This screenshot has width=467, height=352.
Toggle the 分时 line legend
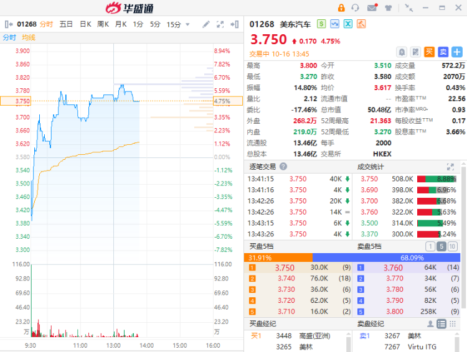[x=9, y=37]
